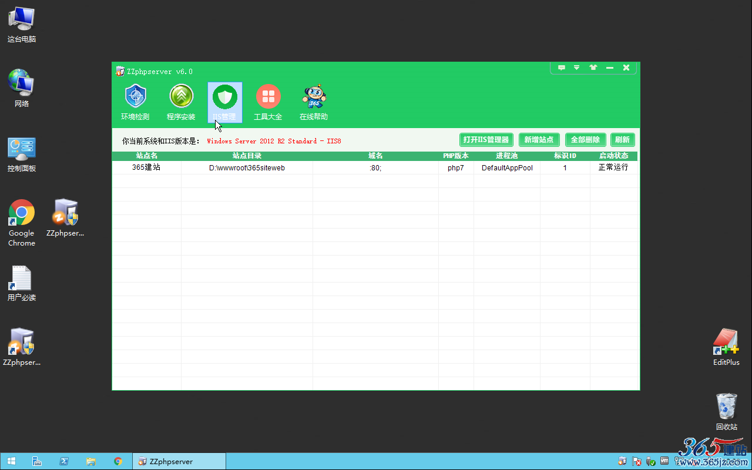Open File Explorer from the taskbar

click(91, 461)
